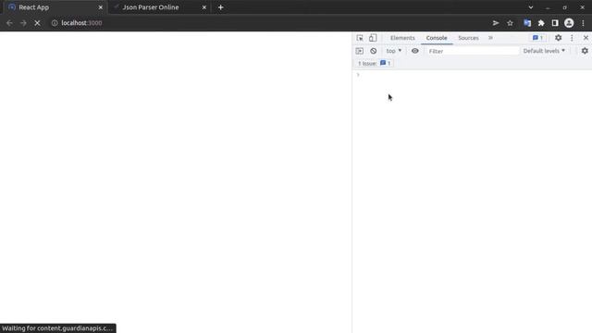Viewport: 592px width, 333px height.
Task: Open a new browser tab
Action: [221, 7]
